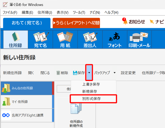Select the 差出人 sender icon
The width and height of the screenshot is (165, 128).
(90, 39)
